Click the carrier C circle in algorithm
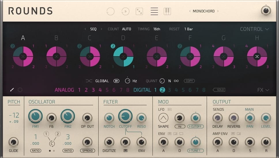Image resolution: width=279 pixels, height=158 pixels. tap(52, 144)
